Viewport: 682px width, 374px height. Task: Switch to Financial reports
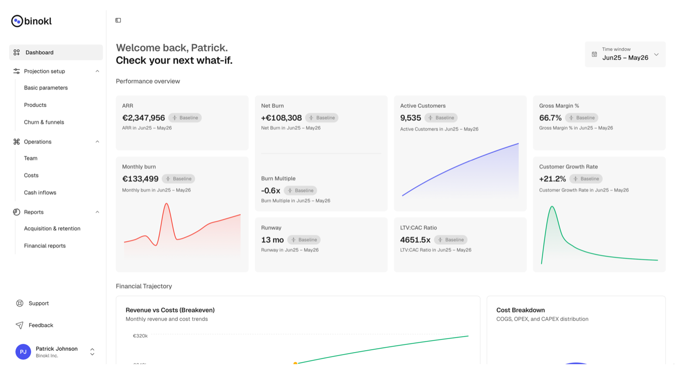click(x=45, y=246)
